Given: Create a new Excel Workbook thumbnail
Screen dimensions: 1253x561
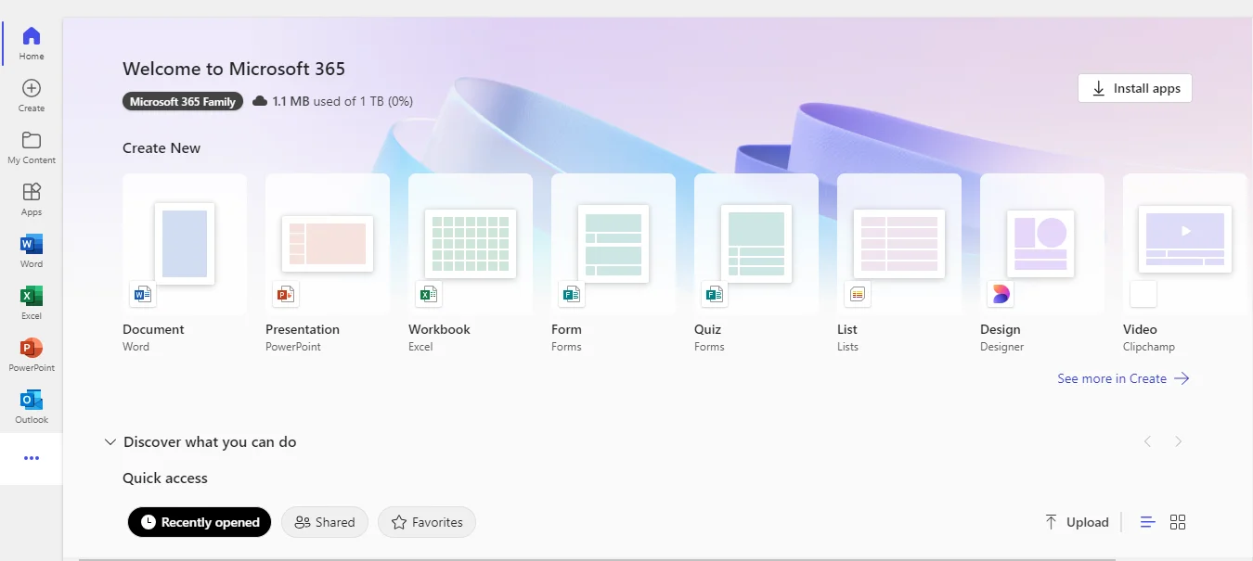Looking at the screenshot, I should pos(471,244).
